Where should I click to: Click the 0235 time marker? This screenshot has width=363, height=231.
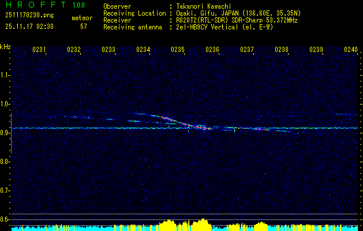(178, 50)
